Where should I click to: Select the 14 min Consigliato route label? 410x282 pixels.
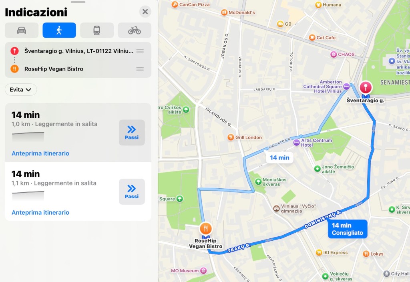click(348, 229)
